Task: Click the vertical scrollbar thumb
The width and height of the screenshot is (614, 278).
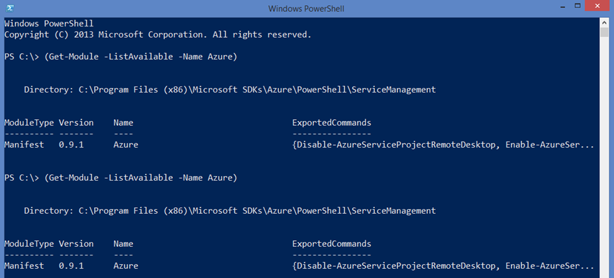Action: point(603,33)
